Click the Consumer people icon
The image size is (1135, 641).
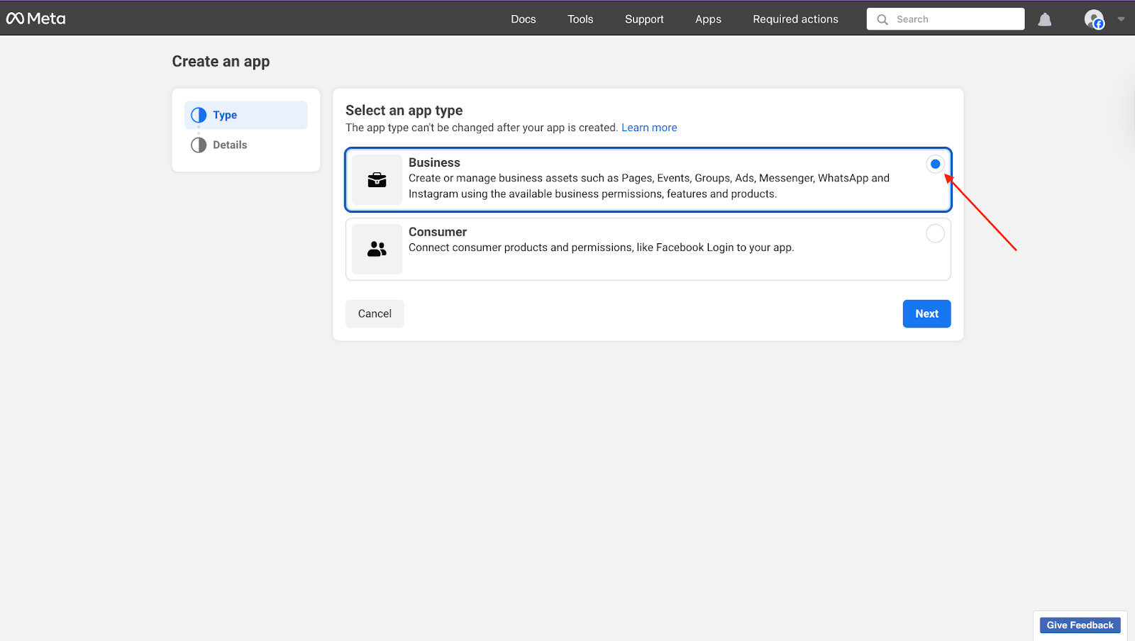tap(377, 249)
